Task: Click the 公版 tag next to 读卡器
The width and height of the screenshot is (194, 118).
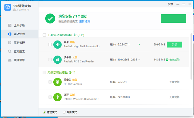Action: point(75,57)
